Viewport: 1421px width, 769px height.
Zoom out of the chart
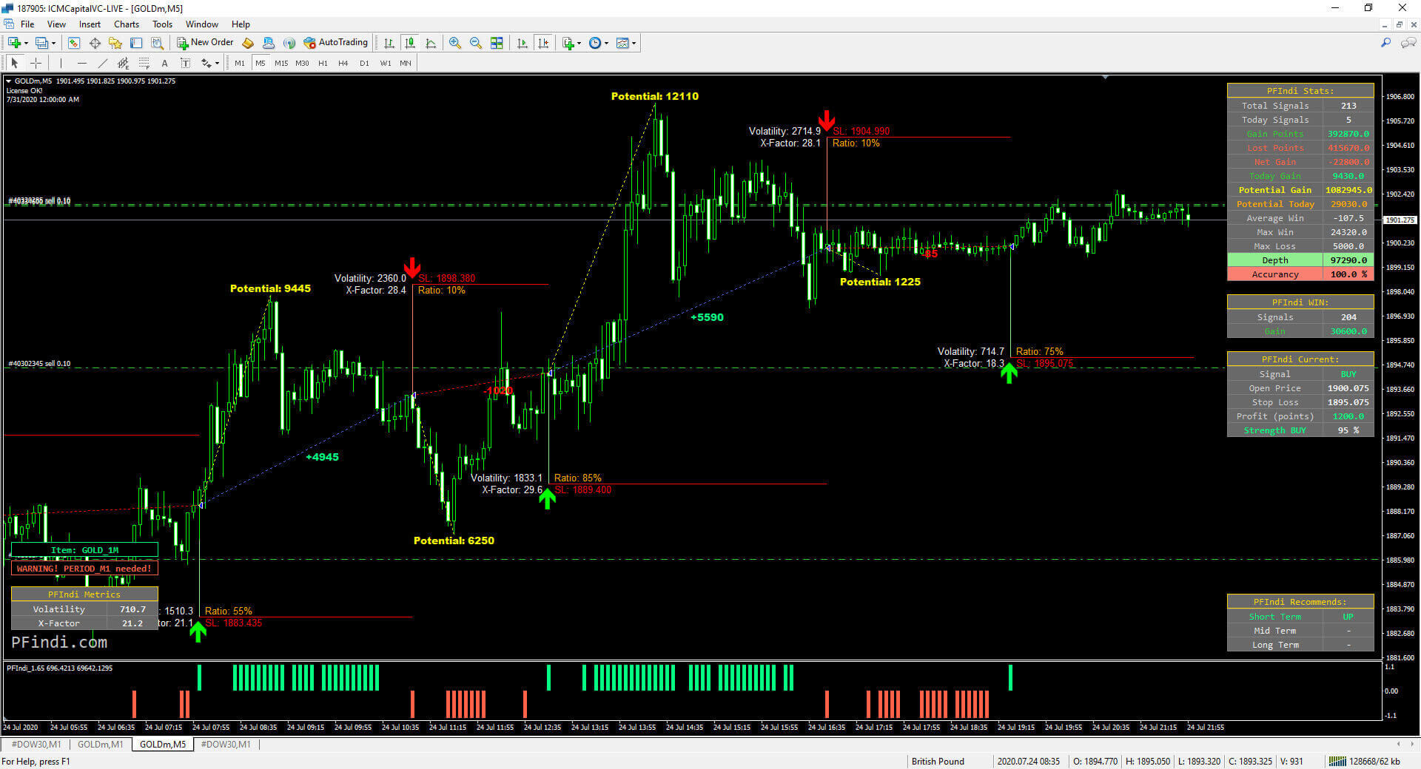pos(475,43)
